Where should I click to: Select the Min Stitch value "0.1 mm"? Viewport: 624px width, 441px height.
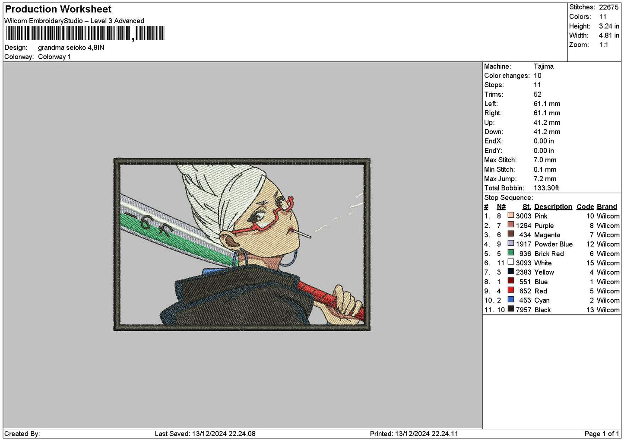[x=545, y=169]
